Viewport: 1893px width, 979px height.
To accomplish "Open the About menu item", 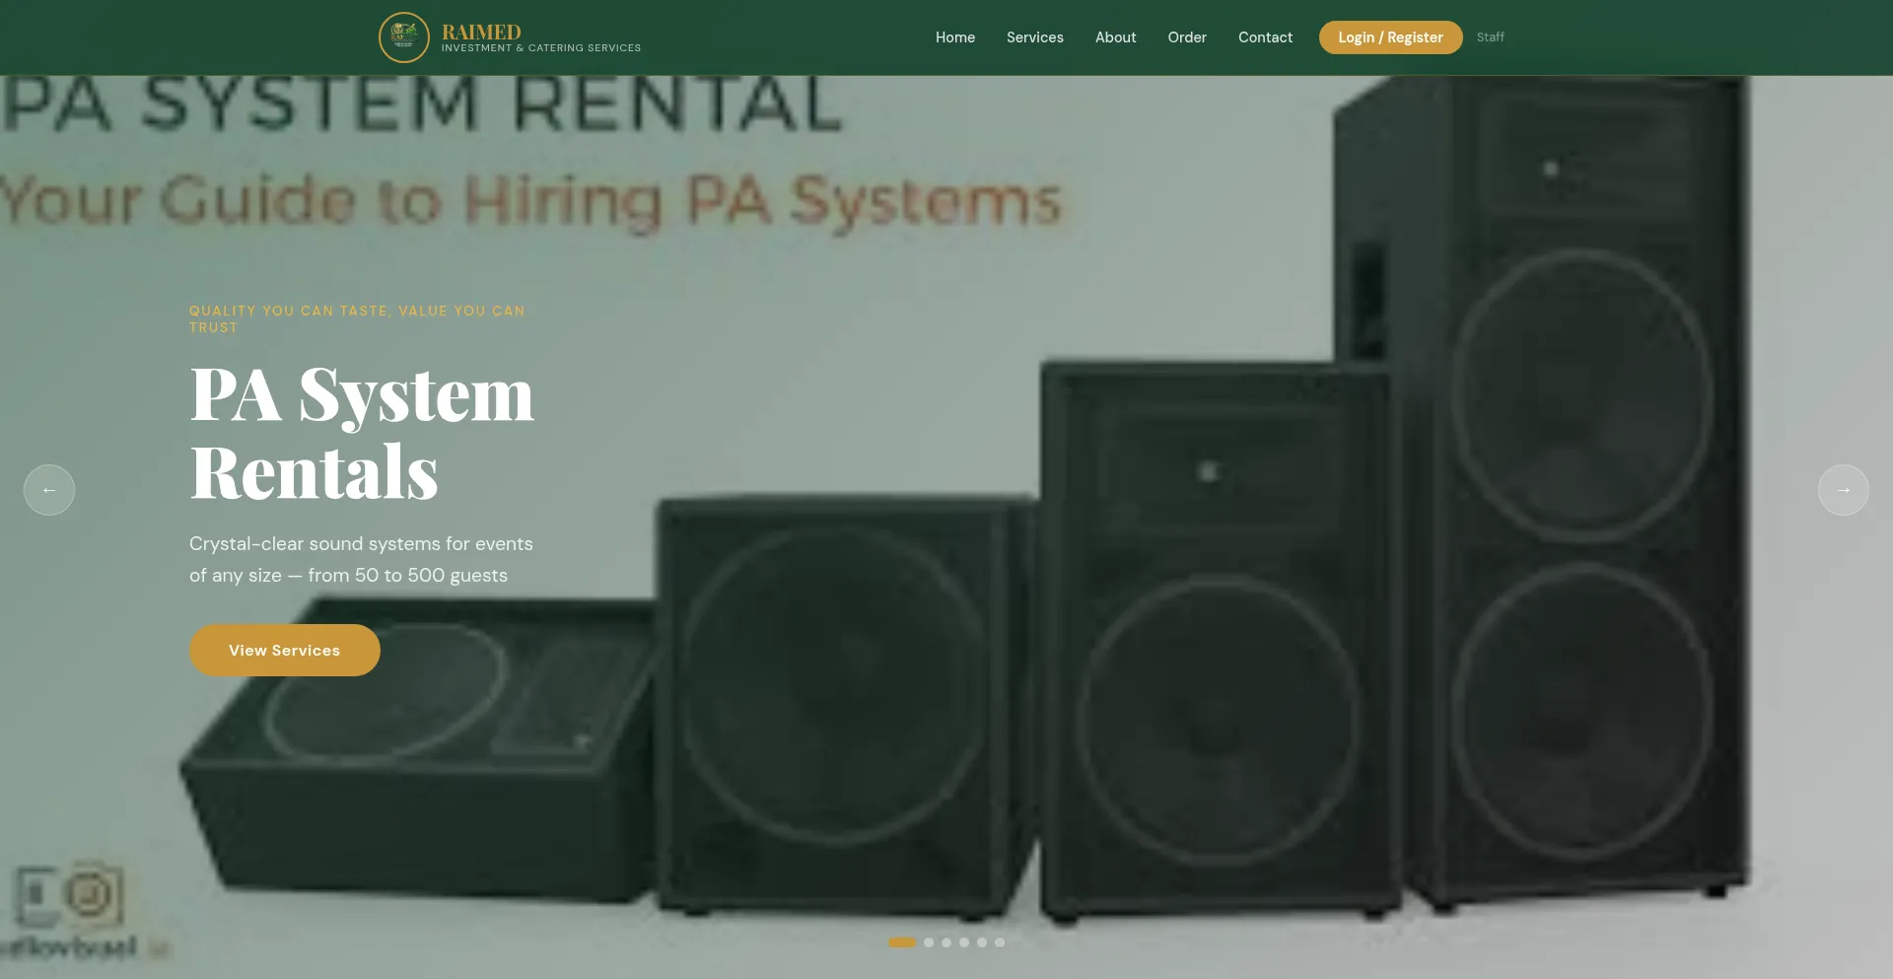I will (x=1116, y=37).
